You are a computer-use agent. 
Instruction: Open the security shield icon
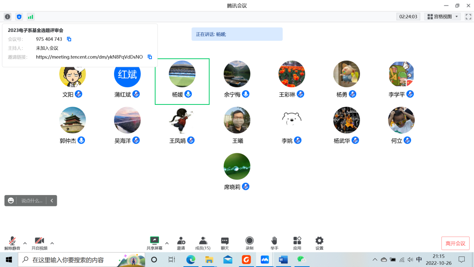(x=19, y=17)
